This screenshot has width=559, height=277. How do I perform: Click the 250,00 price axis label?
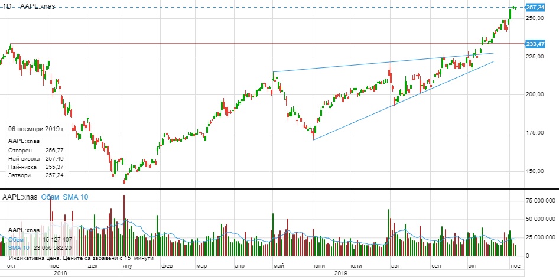pos(535,18)
